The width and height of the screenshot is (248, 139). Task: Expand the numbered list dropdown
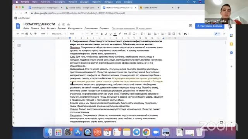[x=157, y=34]
